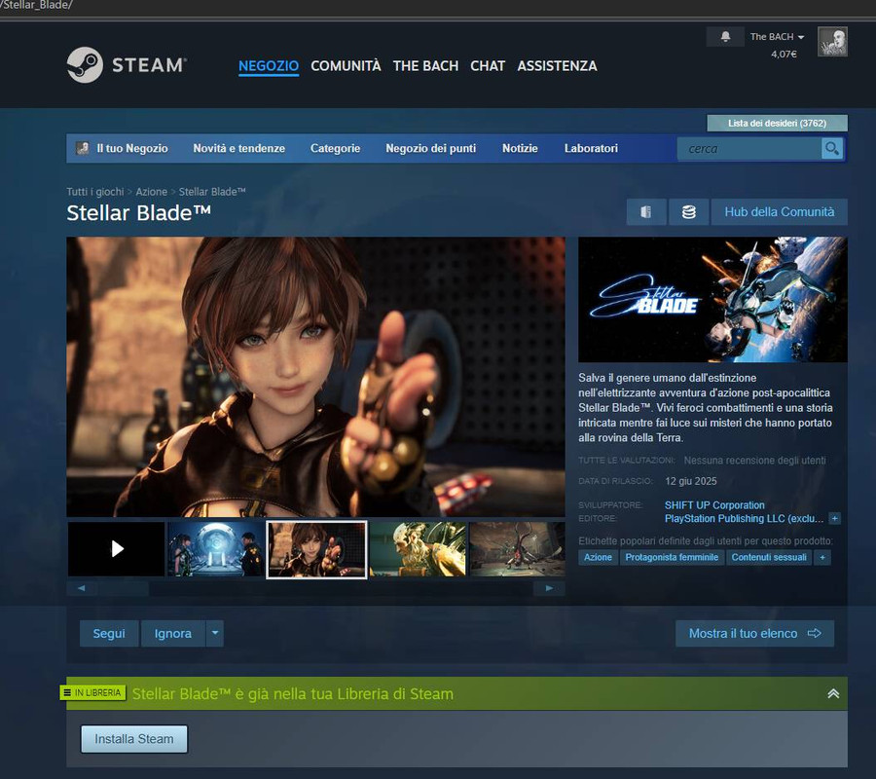
Task: Open Il tuo Negozio menu
Action: click(131, 148)
